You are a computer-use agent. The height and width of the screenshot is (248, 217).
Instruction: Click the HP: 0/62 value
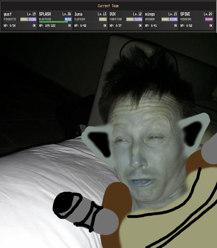(186, 26)
